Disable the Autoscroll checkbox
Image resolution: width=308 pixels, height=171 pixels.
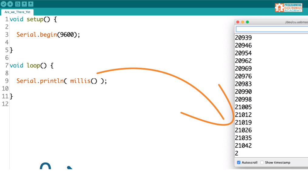(239, 162)
